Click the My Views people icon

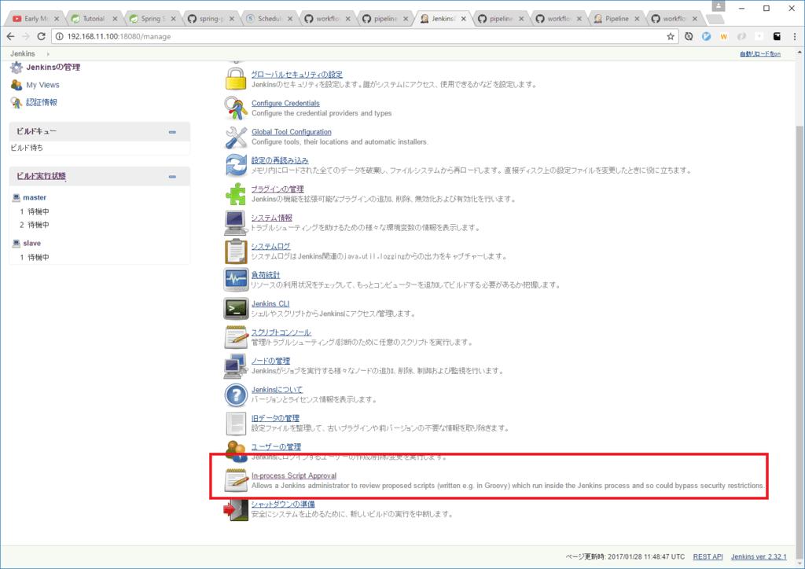click(x=17, y=85)
